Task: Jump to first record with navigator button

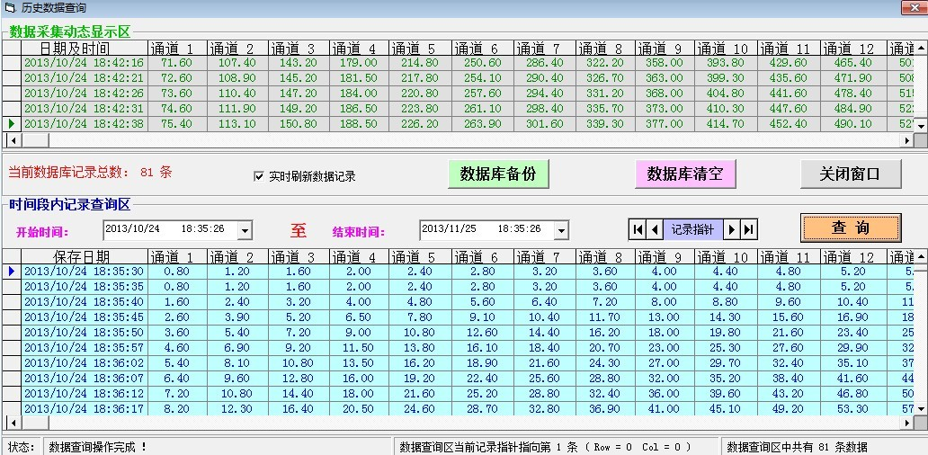Action: pyautogui.click(x=638, y=229)
